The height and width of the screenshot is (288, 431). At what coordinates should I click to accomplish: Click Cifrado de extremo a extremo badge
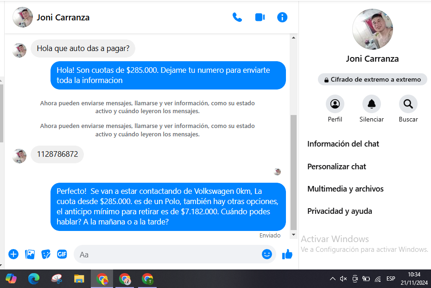coord(372,79)
